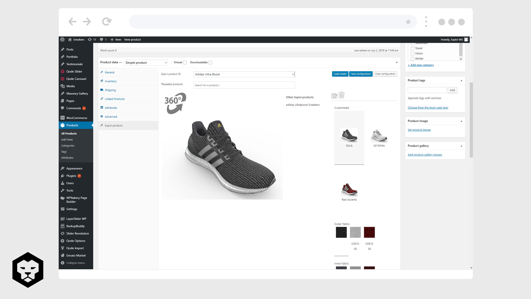
Task: Switch to the Attributes tab
Action: click(128, 108)
